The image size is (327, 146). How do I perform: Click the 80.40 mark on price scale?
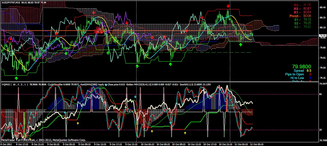[322, 8]
